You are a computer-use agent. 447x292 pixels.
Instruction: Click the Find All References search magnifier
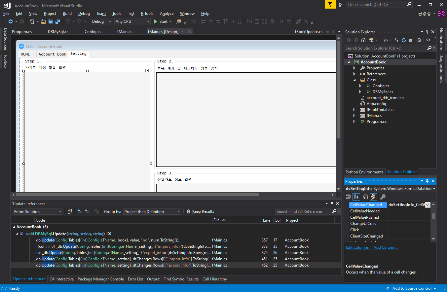pos(334,211)
